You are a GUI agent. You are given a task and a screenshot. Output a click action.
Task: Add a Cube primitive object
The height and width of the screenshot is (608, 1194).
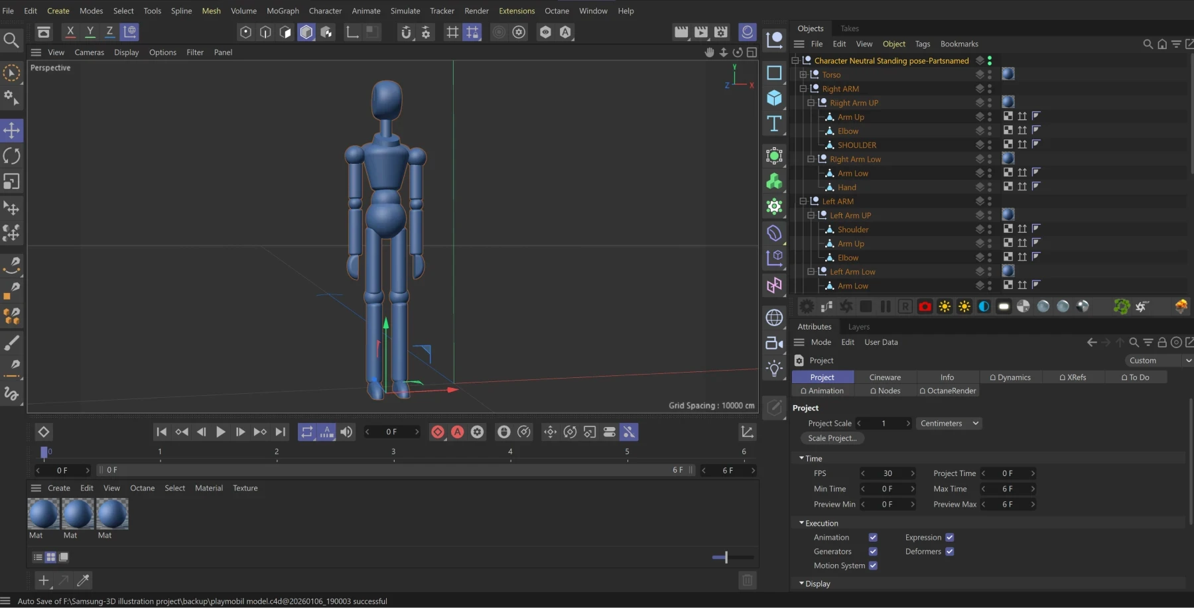(774, 98)
